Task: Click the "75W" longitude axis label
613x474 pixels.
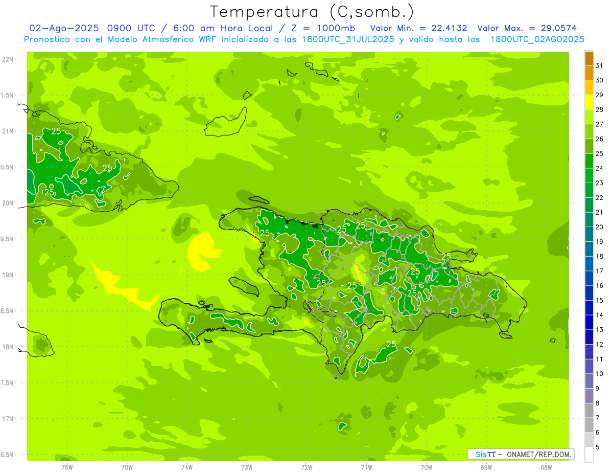Action: point(127,467)
